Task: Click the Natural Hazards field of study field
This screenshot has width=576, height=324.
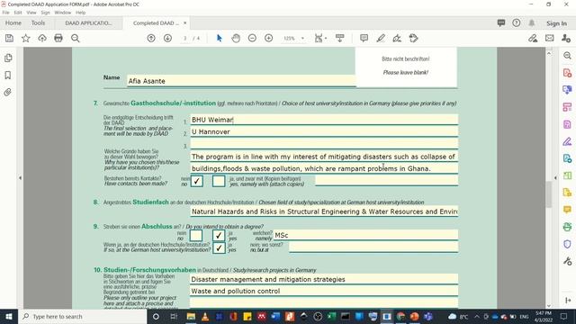Action: (324, 211)
